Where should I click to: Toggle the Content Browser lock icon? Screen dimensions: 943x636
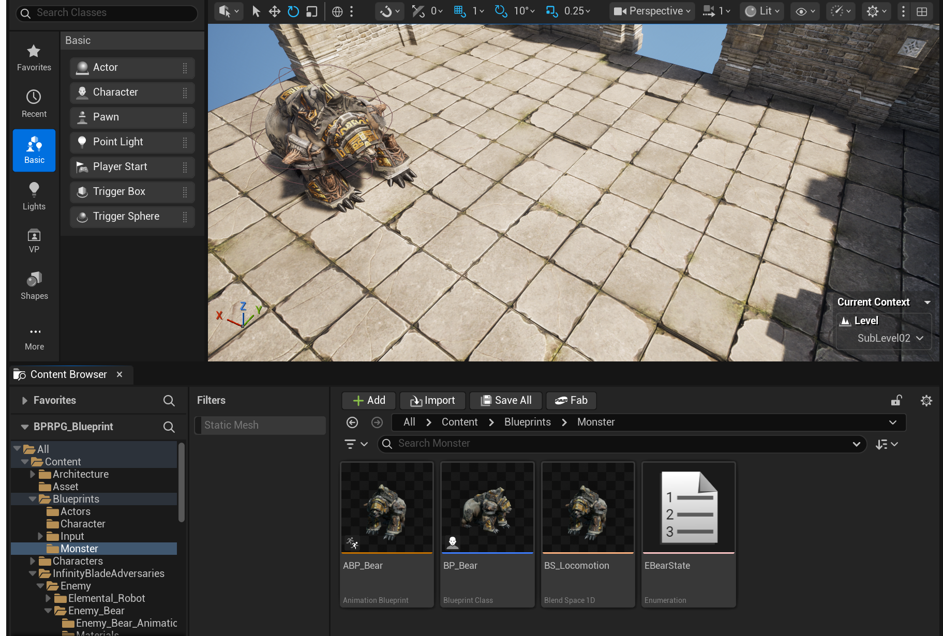pyautogui.click(x=896, y=401)
